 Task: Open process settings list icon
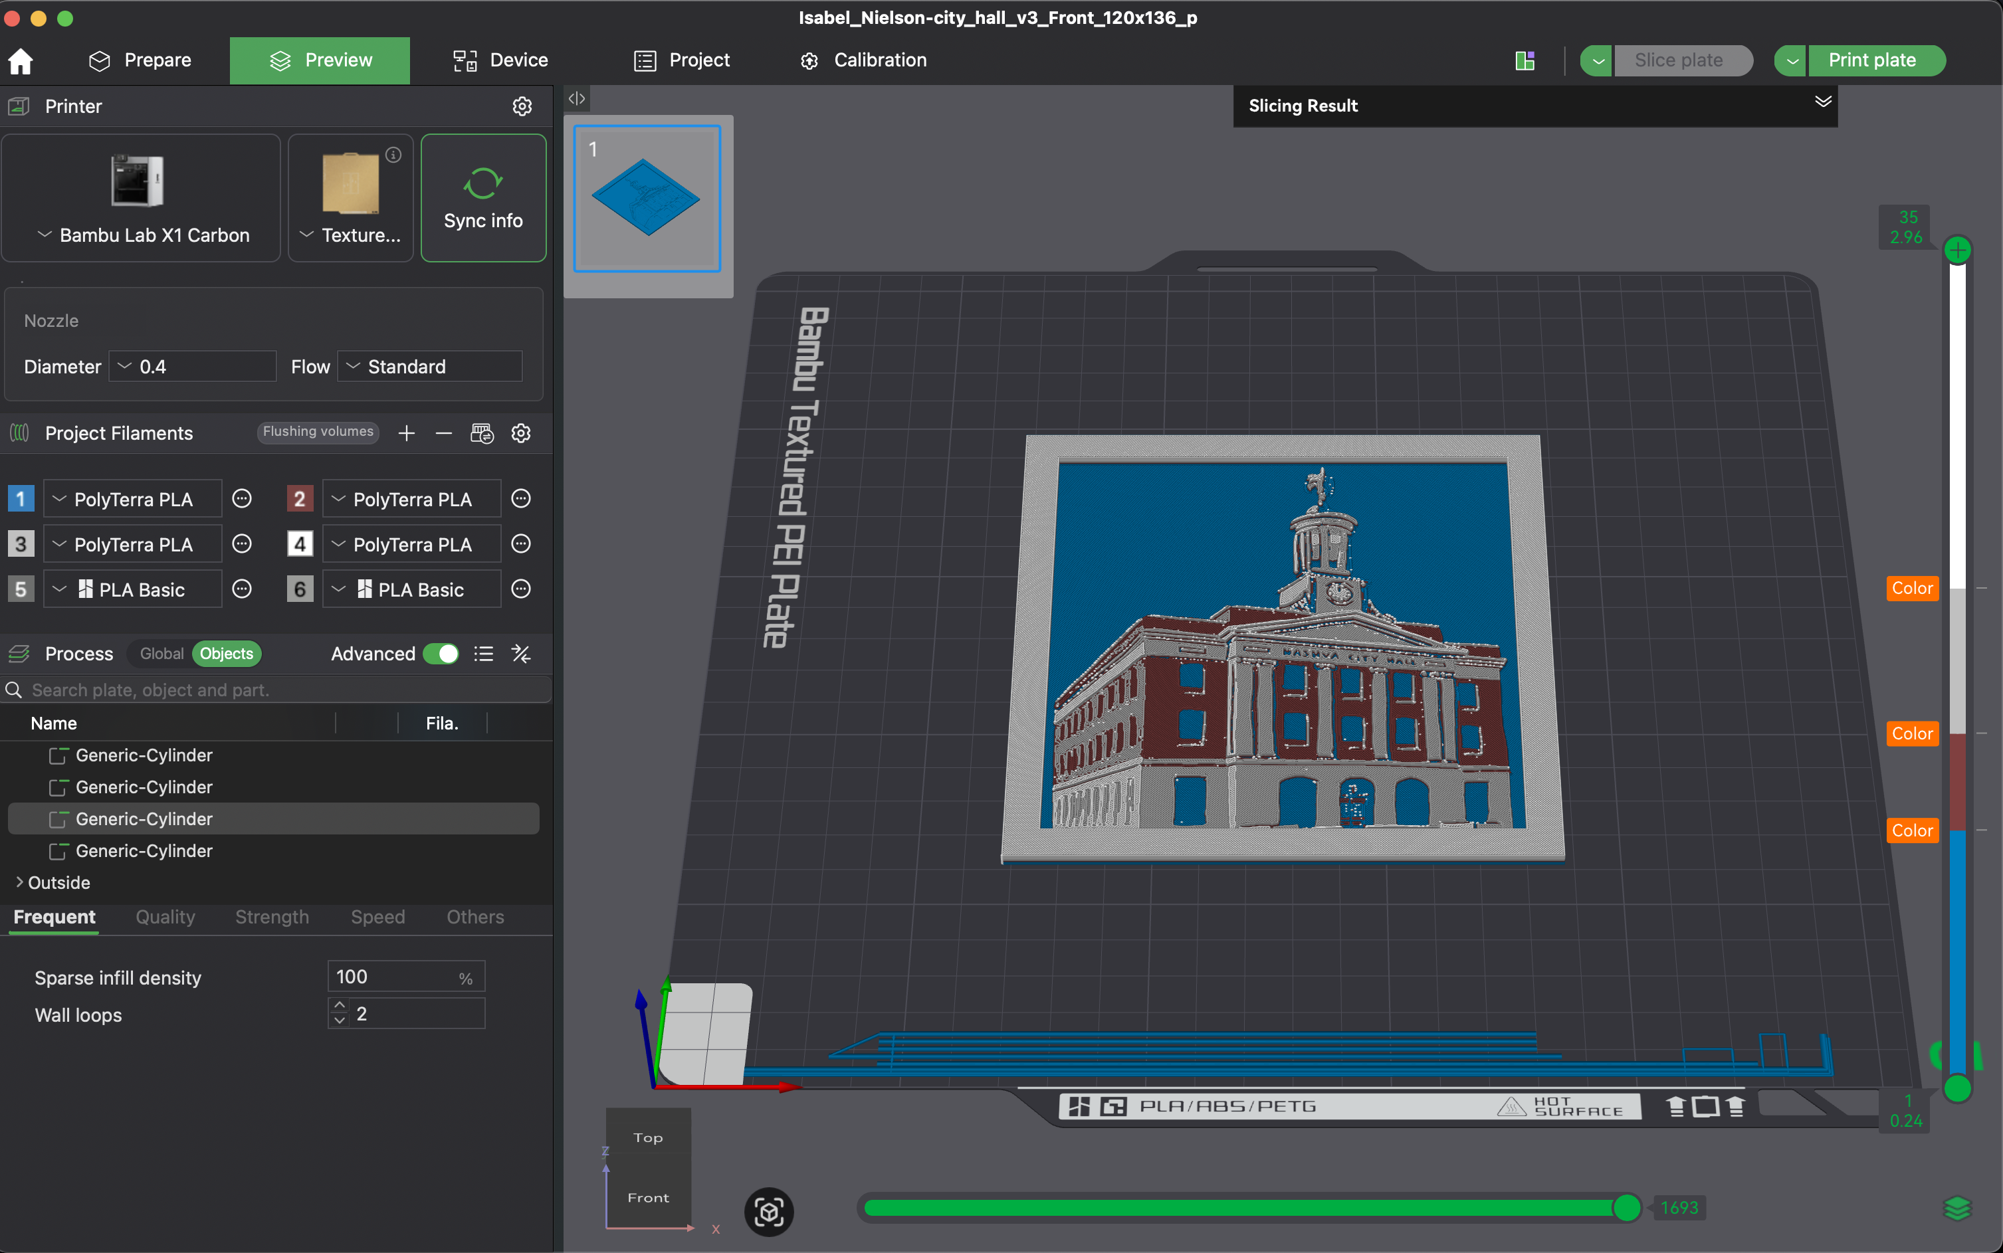[x=484, y=654]
